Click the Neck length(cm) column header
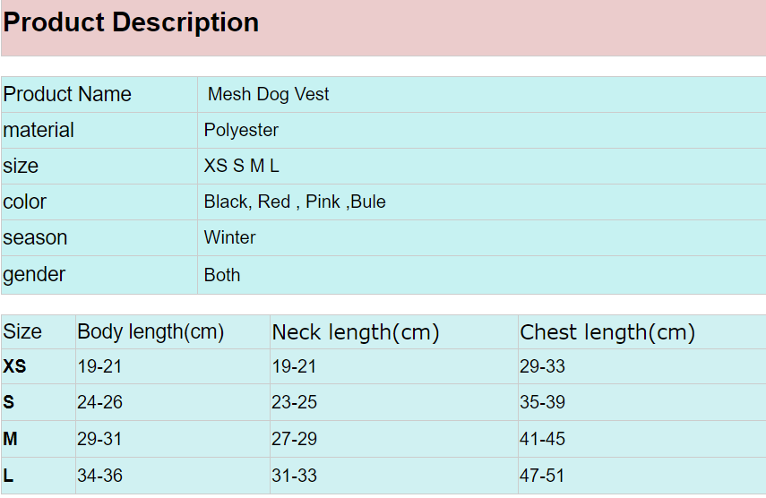 [x=356, y=332]
